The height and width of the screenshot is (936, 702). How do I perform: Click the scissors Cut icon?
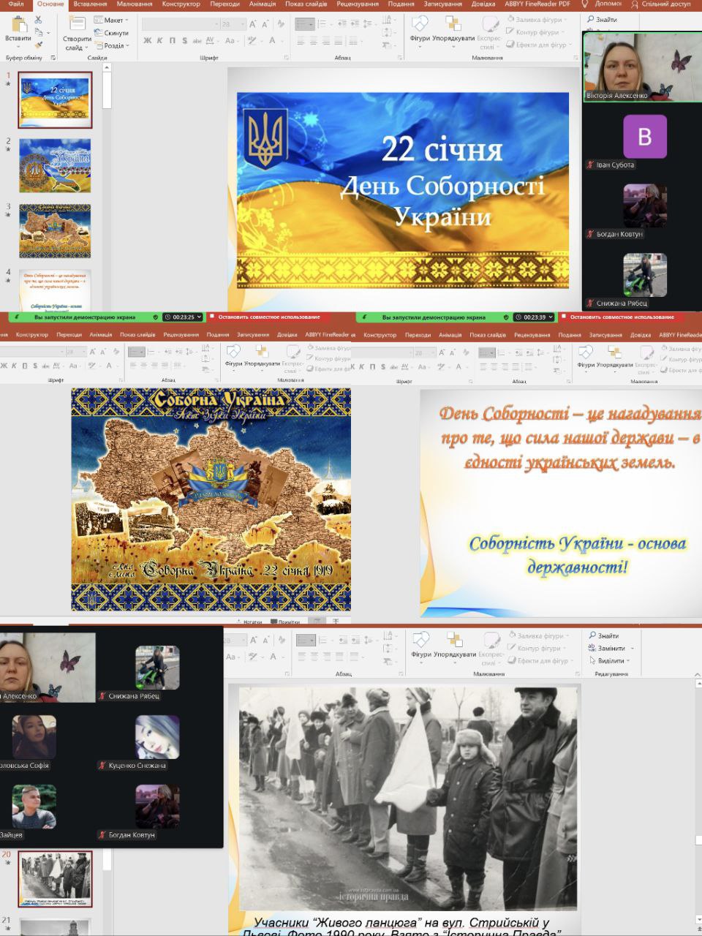pyautogui.click(x=39, y=20)
